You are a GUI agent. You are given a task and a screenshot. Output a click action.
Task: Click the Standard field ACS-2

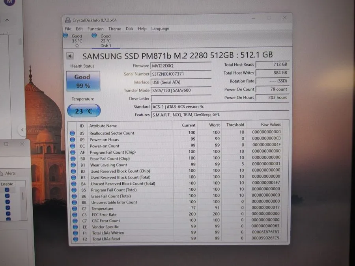tap(220, 106)
